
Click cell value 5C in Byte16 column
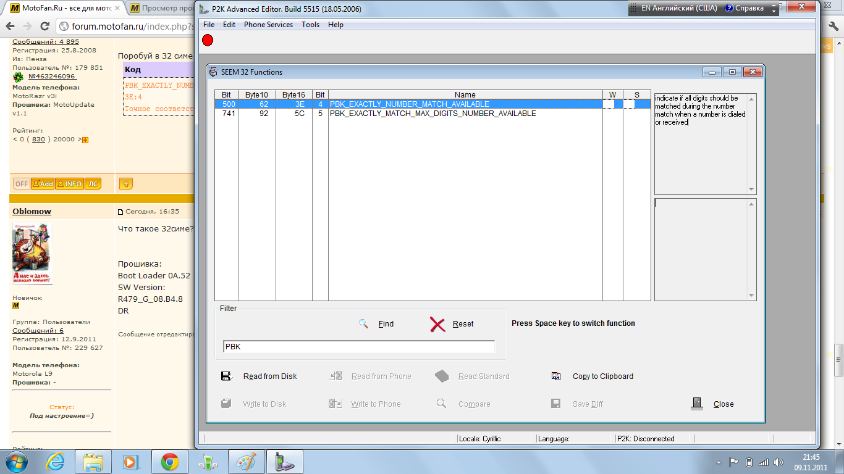[299, 114]
